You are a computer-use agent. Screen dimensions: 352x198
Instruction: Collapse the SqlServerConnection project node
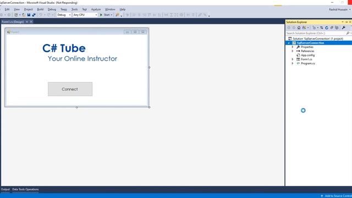point(289,43)
